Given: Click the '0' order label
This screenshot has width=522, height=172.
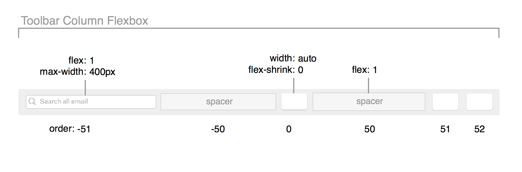Looking at the screenshot, I should [289, 129].
